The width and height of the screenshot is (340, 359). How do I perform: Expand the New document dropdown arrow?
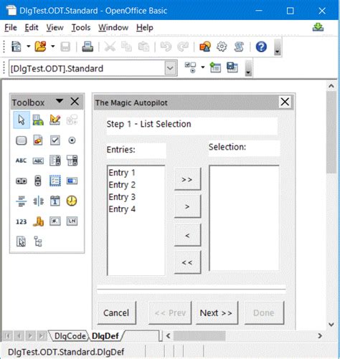pyautogui.click(x=29, y=47)
